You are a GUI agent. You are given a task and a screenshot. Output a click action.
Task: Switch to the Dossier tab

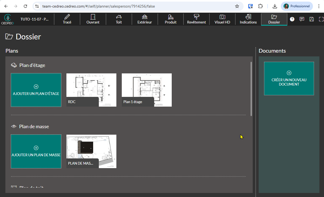[274, 19]
